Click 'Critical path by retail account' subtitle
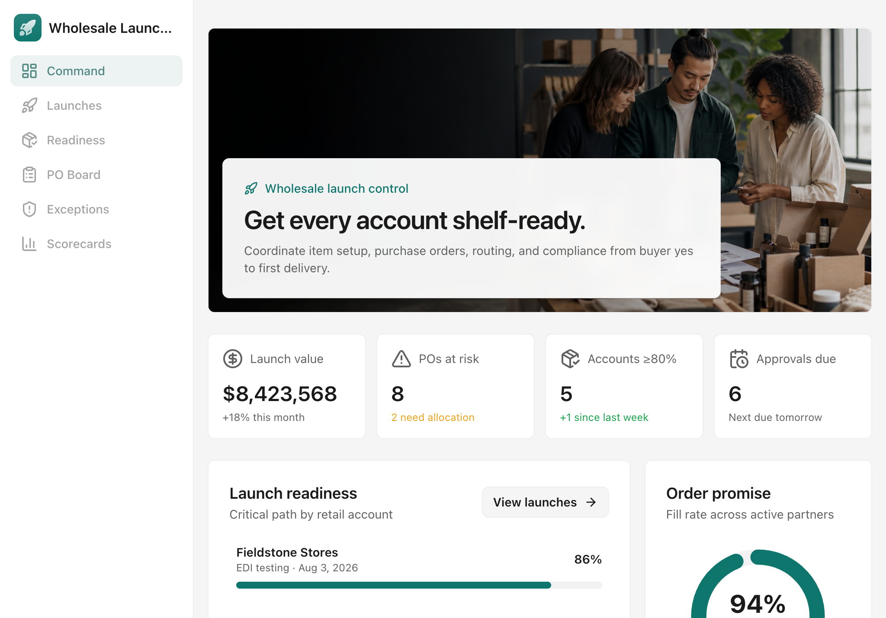 tap(311, 514)
